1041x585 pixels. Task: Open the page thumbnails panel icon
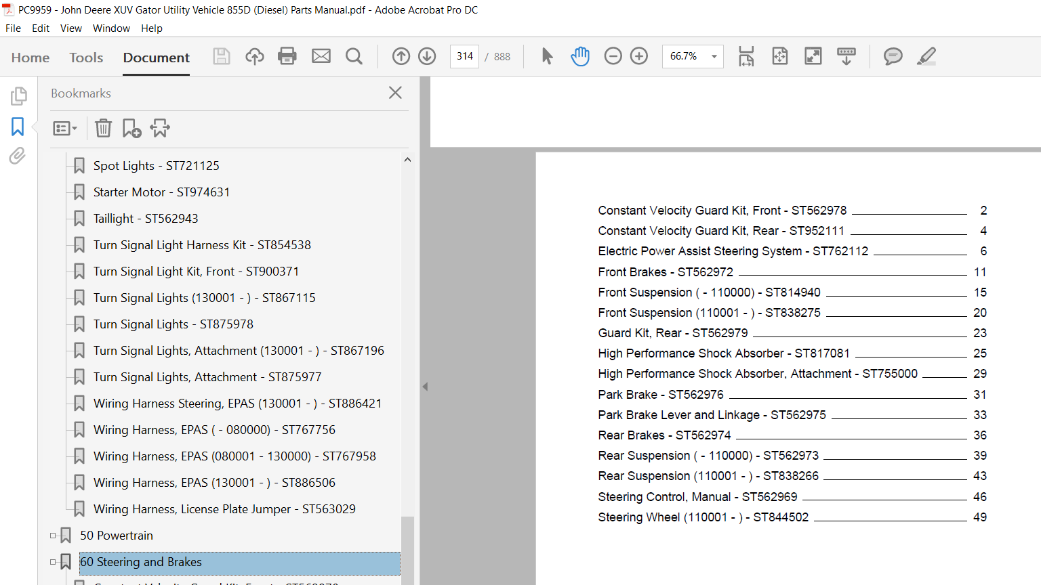18,96
